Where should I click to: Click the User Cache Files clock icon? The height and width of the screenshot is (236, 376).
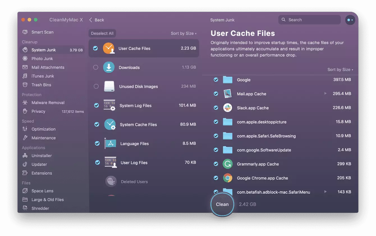[x=109, y=48]
